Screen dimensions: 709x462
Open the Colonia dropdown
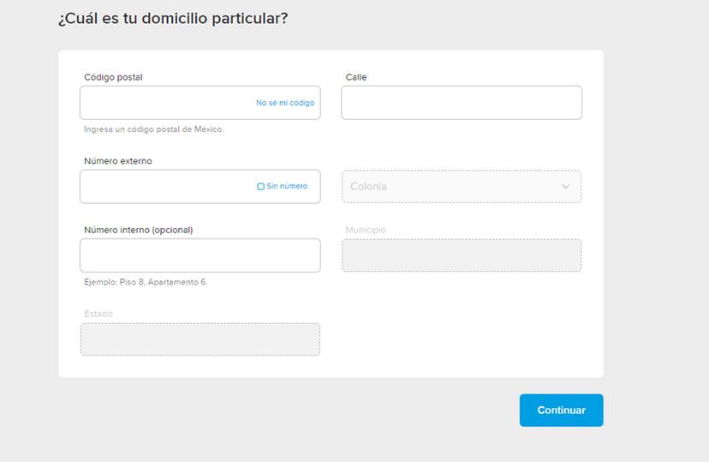454,187
